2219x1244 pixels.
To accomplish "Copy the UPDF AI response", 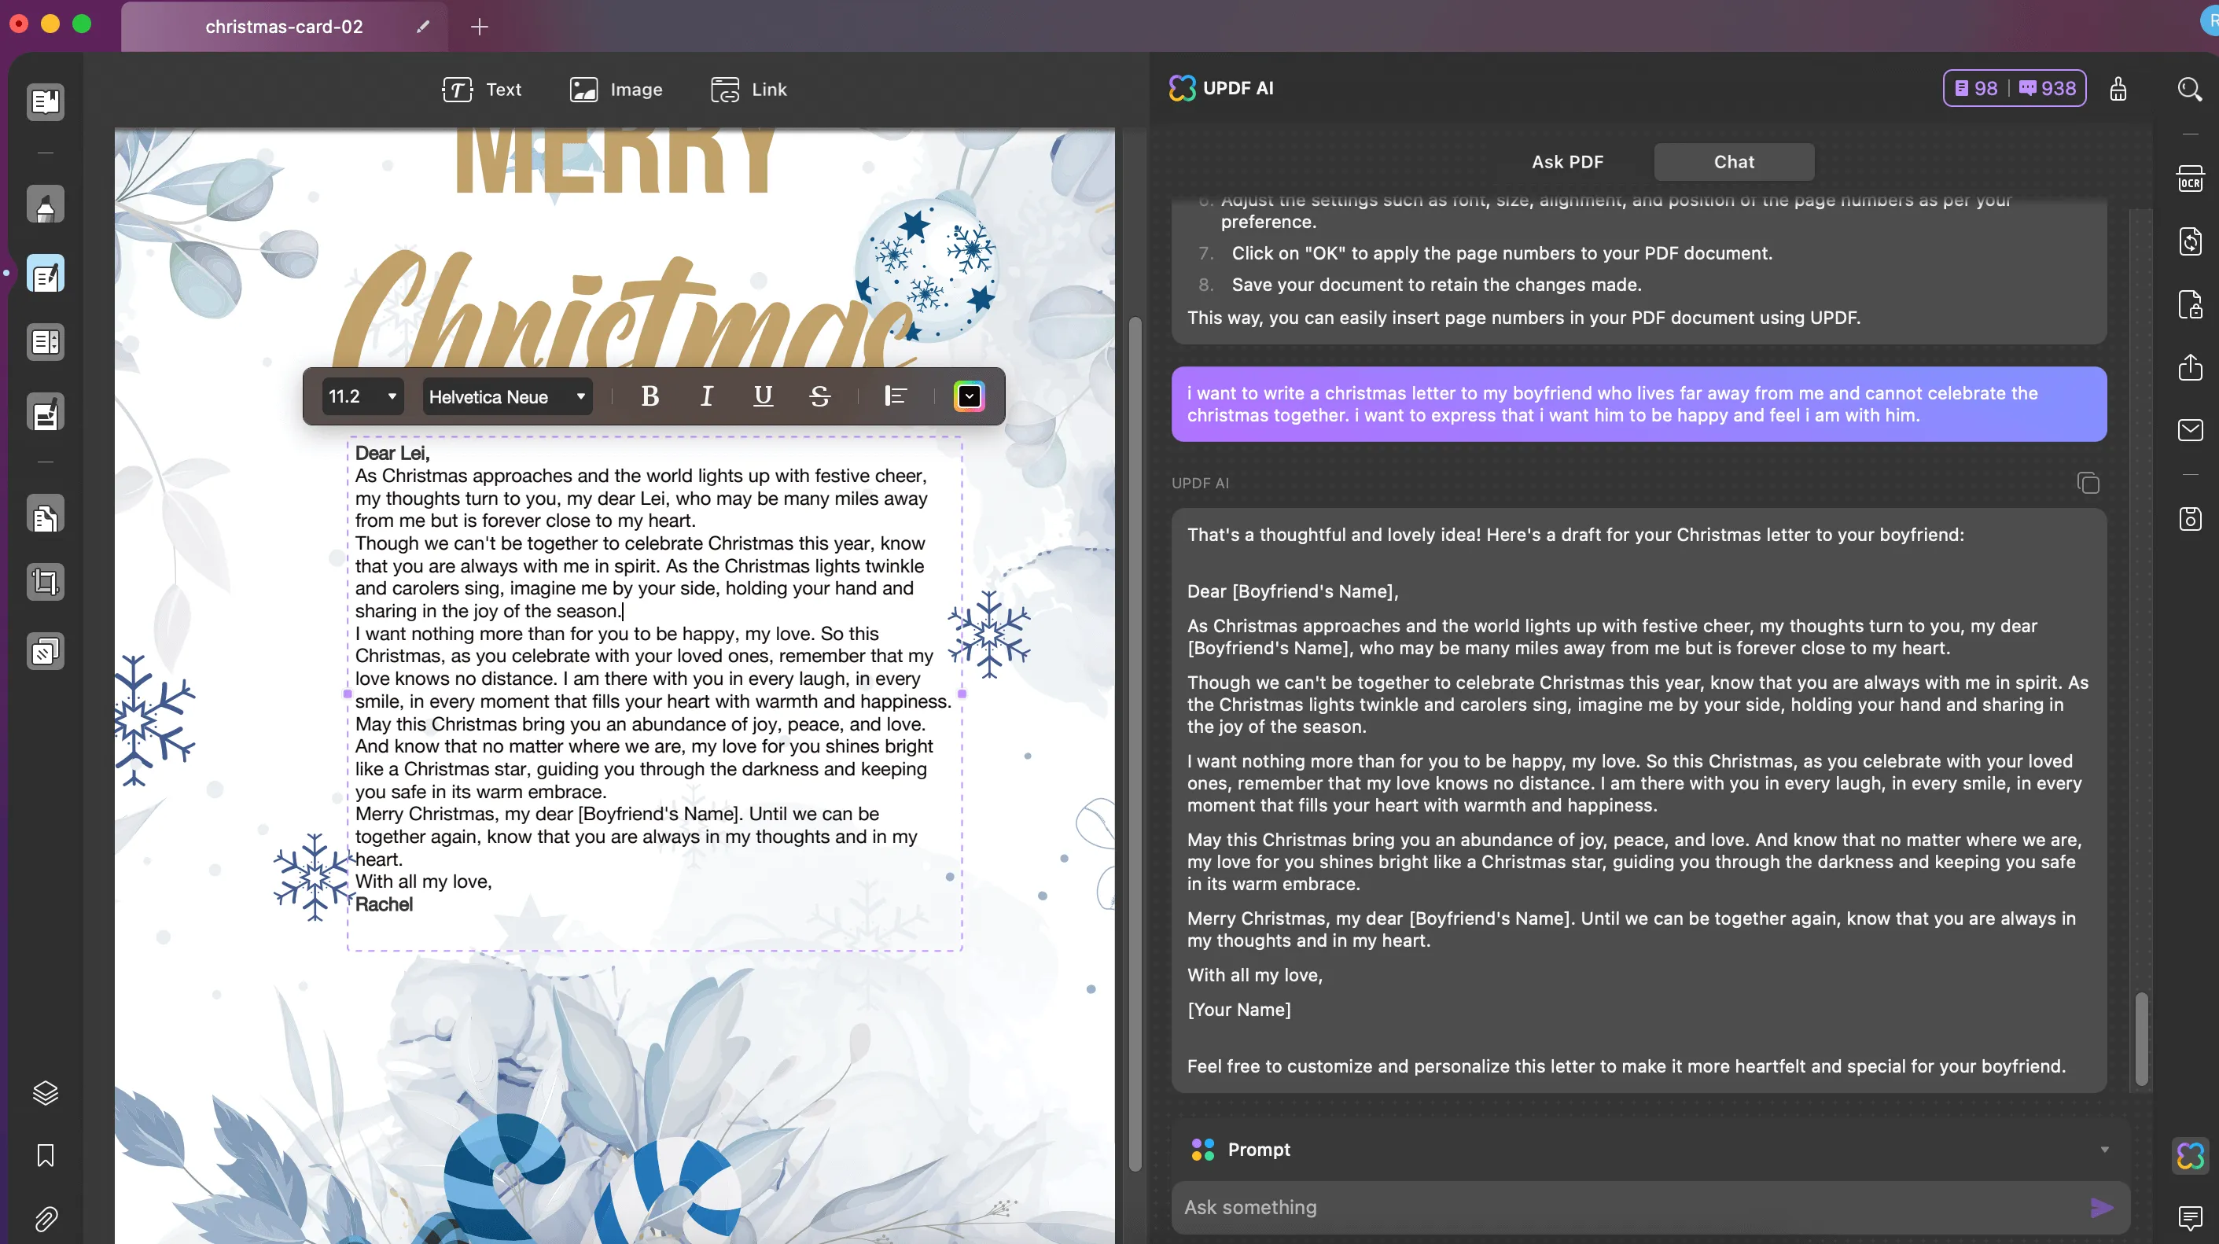I will [2088, 484].
